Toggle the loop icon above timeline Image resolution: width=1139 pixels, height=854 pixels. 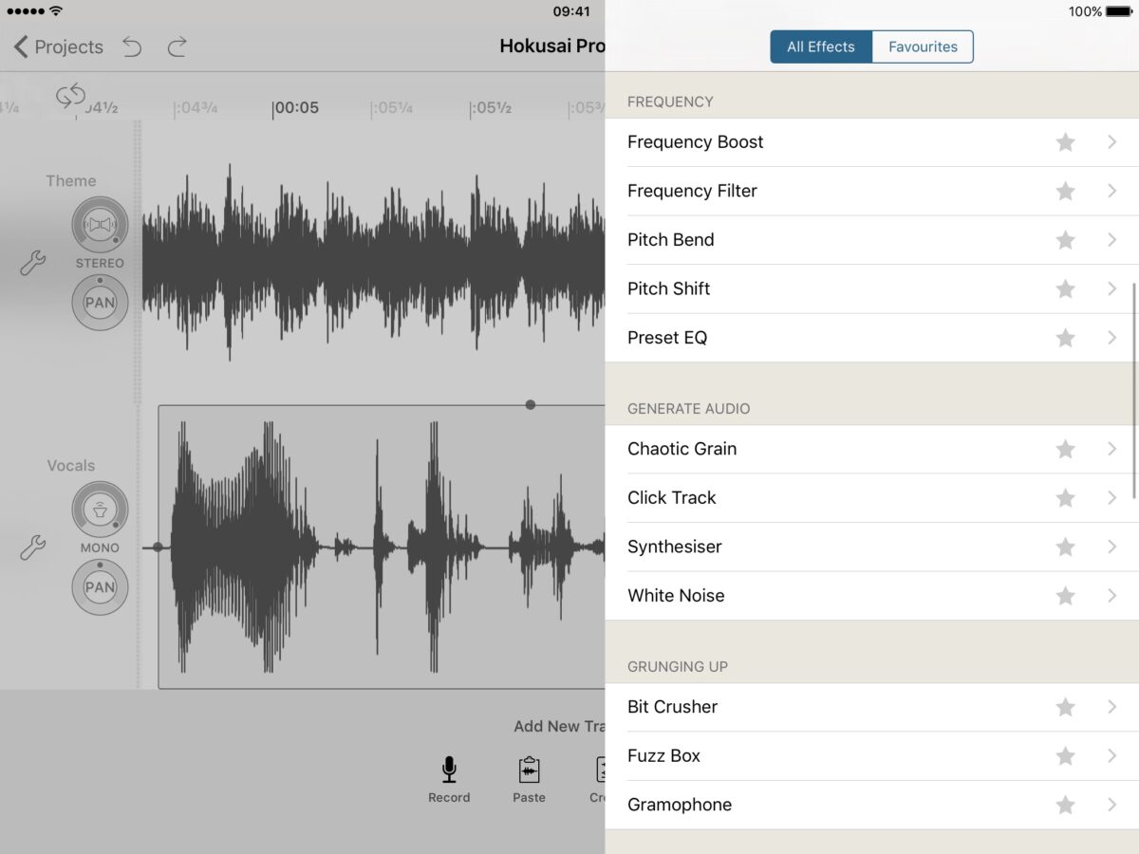(70, 95)
